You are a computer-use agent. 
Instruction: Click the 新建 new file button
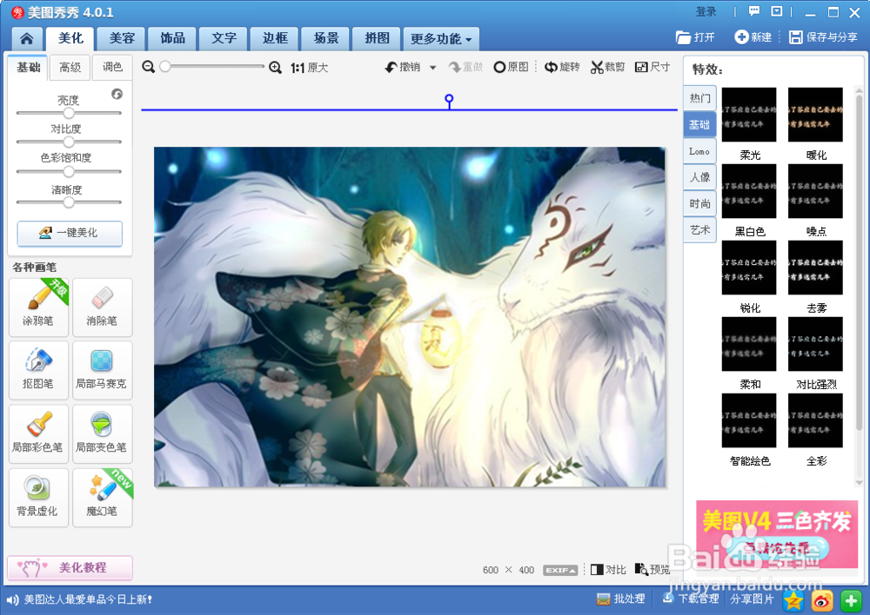(x=753, y=37)
